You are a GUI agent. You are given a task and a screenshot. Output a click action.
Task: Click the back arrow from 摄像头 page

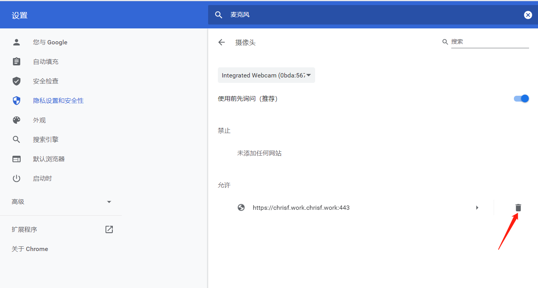pyautogui.click(x=221, y=42)
